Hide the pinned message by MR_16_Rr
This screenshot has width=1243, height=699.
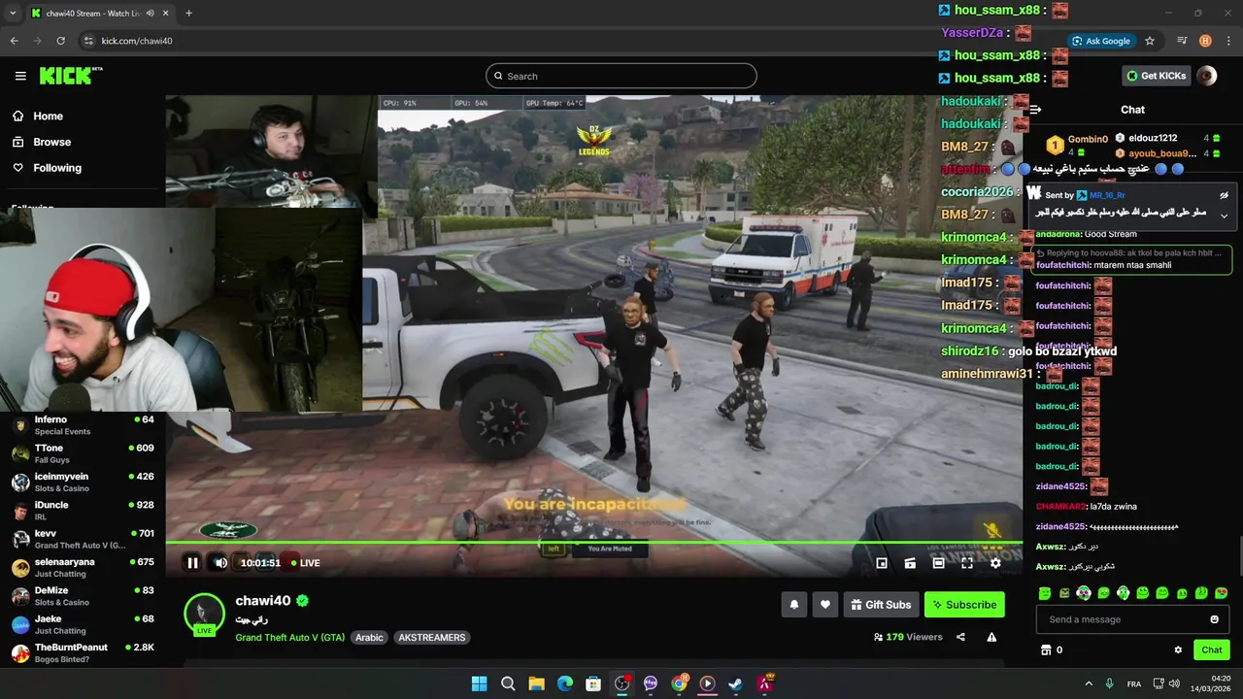coord(1224,195)
